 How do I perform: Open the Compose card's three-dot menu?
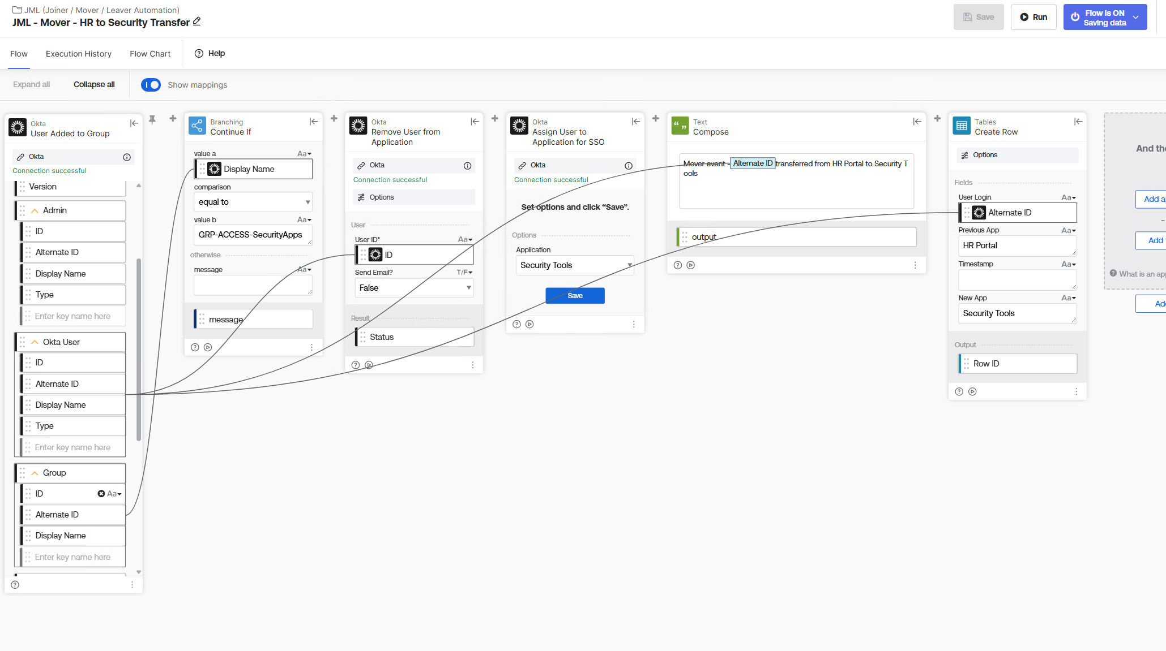(x=915, y=265)
